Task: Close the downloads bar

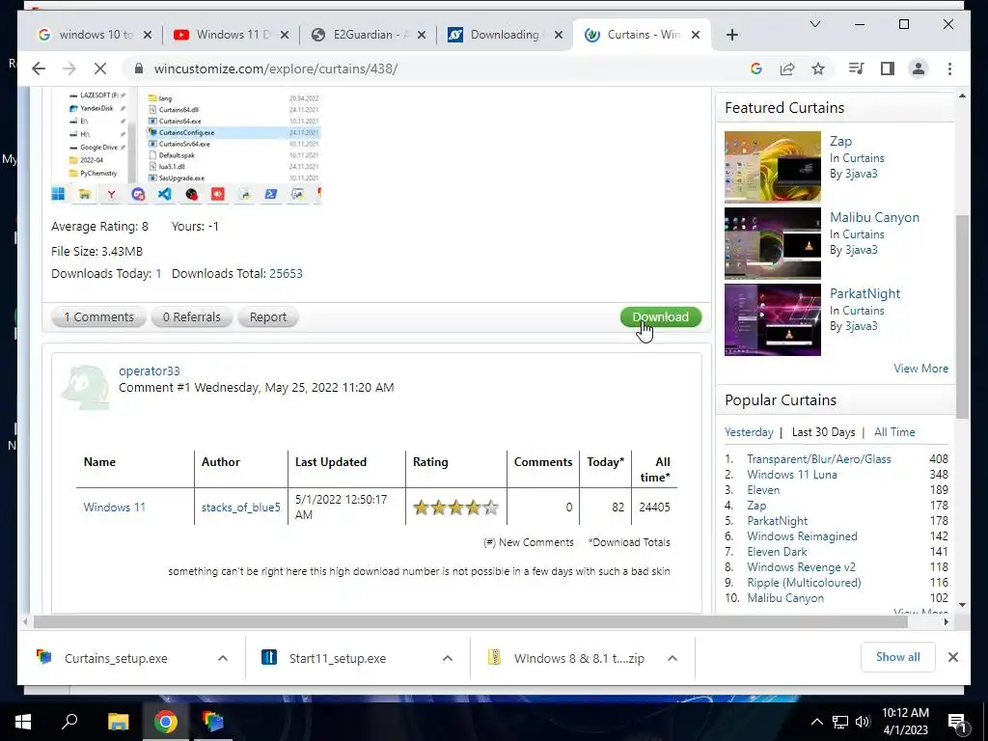Action: pyautogui.click(x=952, y=657)
